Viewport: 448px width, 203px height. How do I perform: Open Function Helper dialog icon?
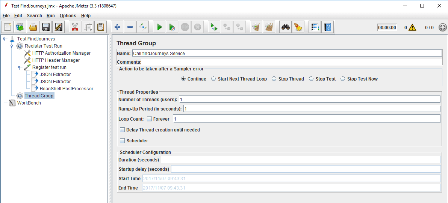pos(314,27)
